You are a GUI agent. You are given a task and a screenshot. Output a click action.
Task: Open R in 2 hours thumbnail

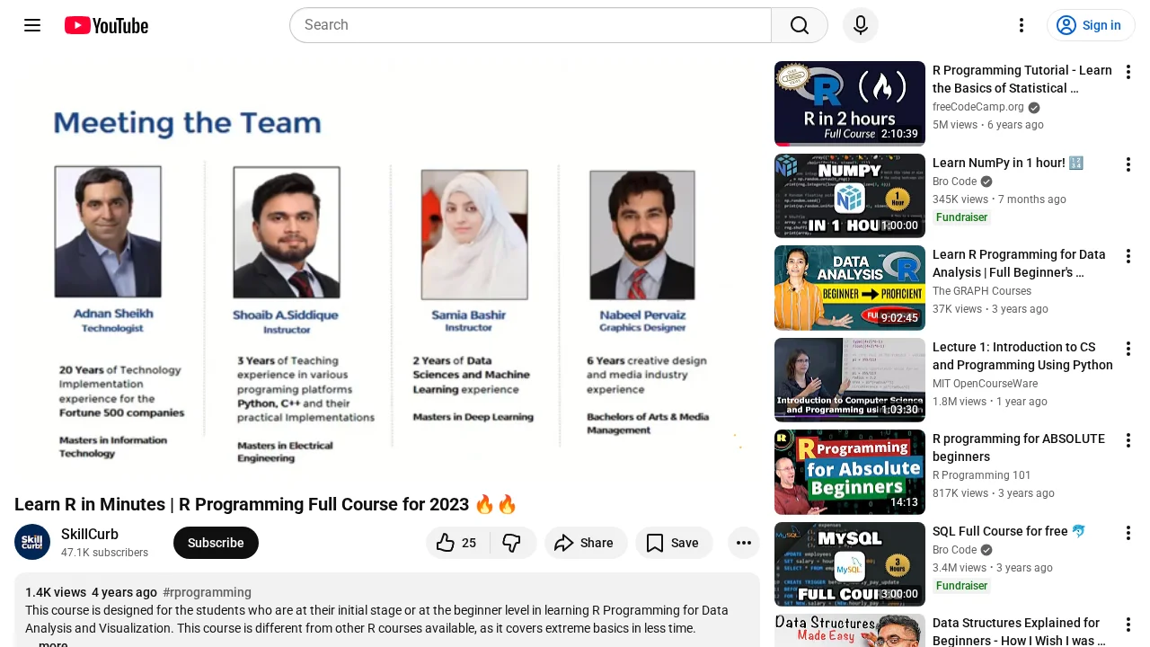click(x=850, y=103)
